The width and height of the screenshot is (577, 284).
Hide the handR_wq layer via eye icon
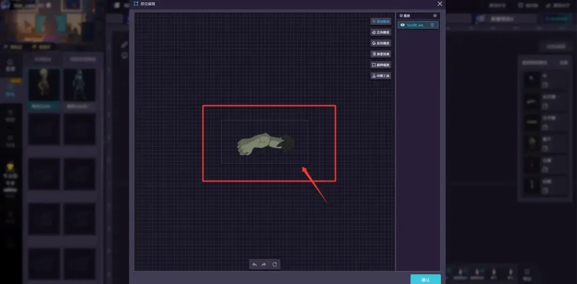(x=403, y=25)
